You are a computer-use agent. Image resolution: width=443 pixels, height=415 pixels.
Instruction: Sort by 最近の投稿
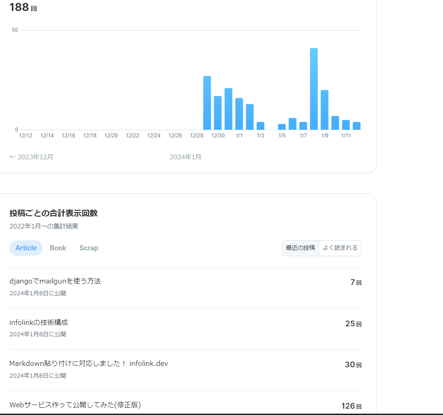pos(300,248)
